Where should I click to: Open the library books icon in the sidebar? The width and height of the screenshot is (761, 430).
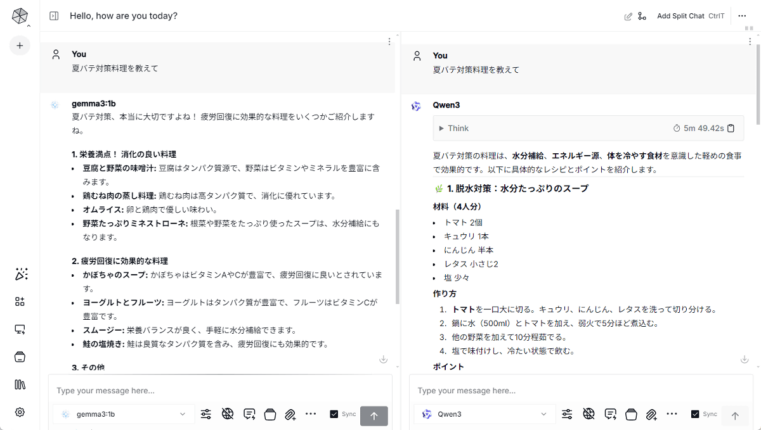point(20,384)
